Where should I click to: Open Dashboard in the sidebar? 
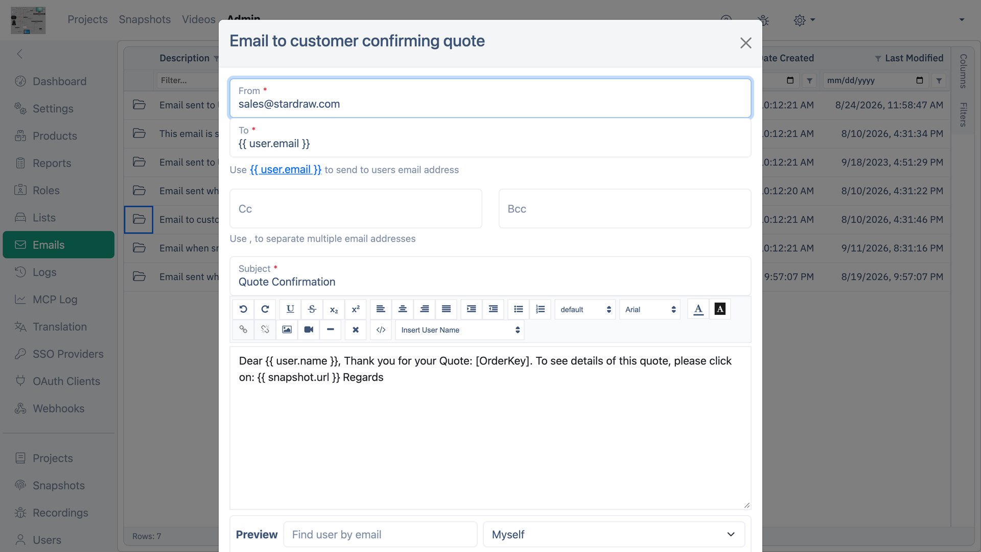pos(59,81)
